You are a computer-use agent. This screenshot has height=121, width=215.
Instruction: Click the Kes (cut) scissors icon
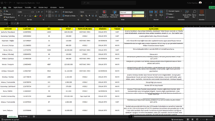5,11
